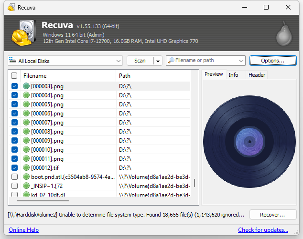The image size is (303, 239).
Task: Uncheck the [000007].png checkbox
Action: [14, 122]
